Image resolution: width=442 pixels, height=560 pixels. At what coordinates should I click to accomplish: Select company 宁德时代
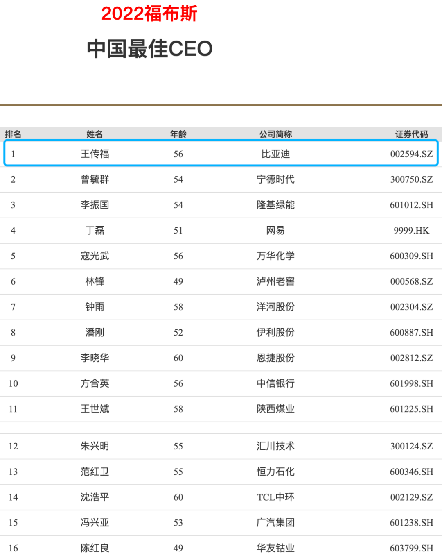(275, 179)
